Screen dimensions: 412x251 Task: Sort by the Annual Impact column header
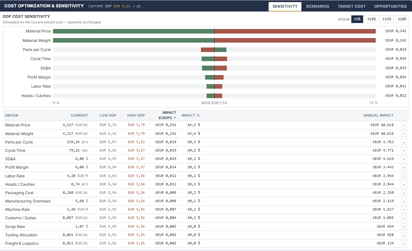tap(379, 116)
